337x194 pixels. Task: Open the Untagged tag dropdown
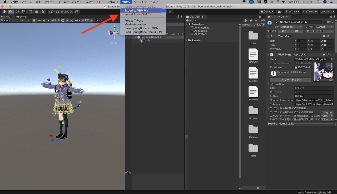coord(291,27)
